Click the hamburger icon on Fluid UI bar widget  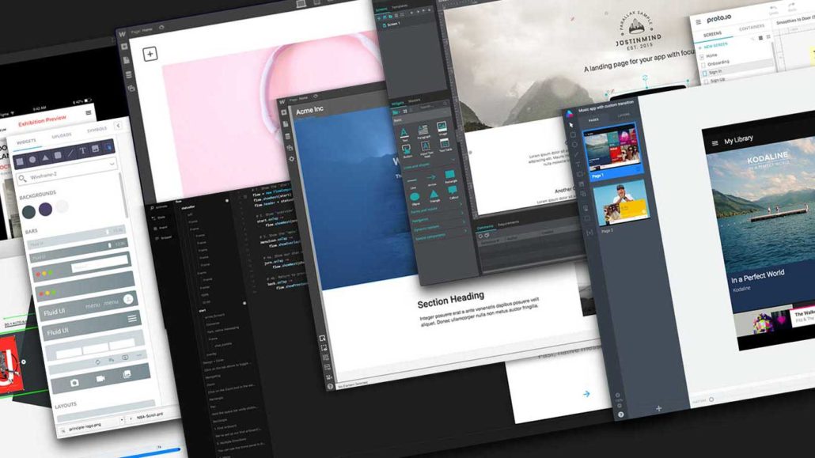(132, 318)
